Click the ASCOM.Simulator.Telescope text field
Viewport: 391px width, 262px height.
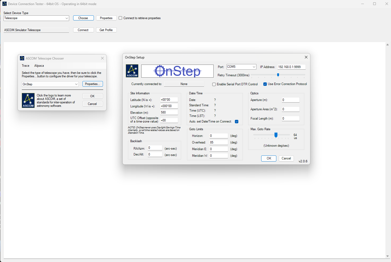[36, 30]
